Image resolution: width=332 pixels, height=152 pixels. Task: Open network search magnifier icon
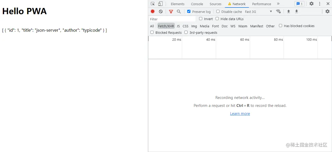(x=179, y=11)
